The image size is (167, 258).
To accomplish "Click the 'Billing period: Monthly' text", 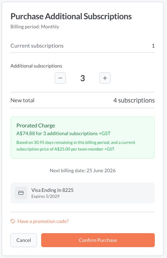I will click(35, 27).
